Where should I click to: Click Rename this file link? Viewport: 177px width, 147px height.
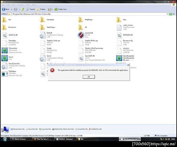click(x=17, y=129)
